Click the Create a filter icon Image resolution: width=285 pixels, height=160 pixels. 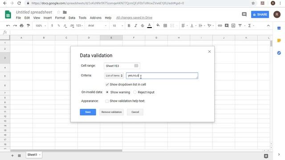(x=240, y=26)
